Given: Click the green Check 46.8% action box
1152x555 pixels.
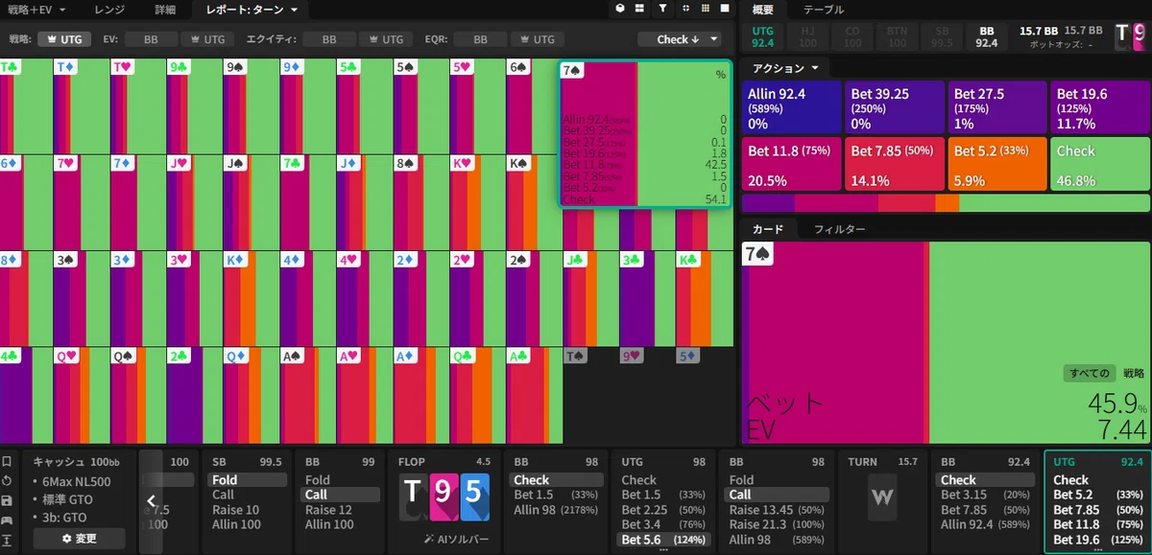Looking at the screenshot, I should [1099, 164].
